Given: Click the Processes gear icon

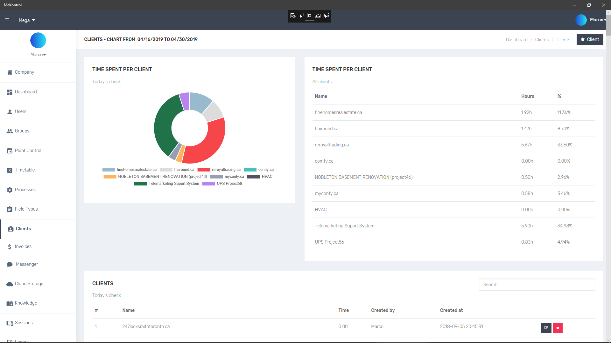Looking at the screenshot, I should [10, 190].
